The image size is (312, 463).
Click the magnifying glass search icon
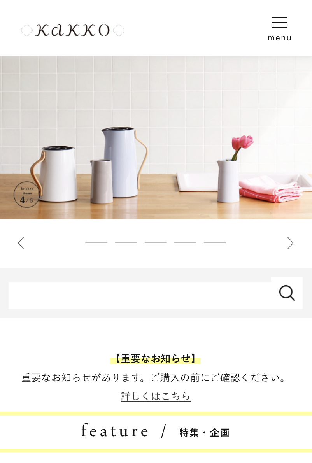pyautogui.click(x=287, y=293)
